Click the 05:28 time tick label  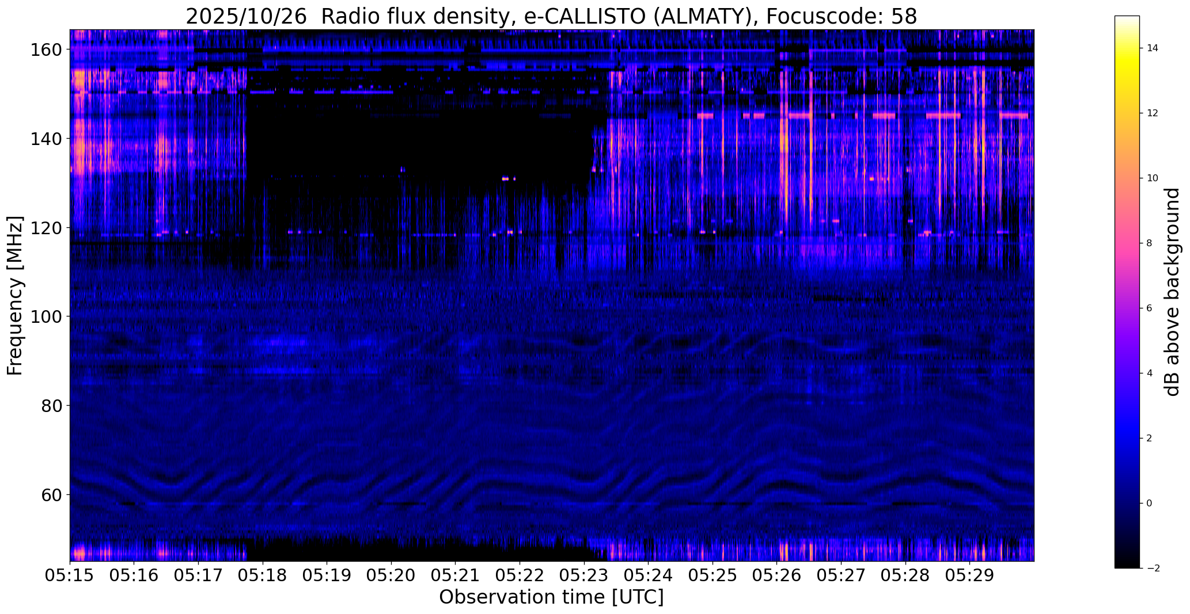pyautogui.click(x=905, y=575)
